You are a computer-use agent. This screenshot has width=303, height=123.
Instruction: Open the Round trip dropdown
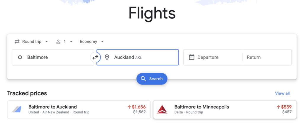(31, 42)
